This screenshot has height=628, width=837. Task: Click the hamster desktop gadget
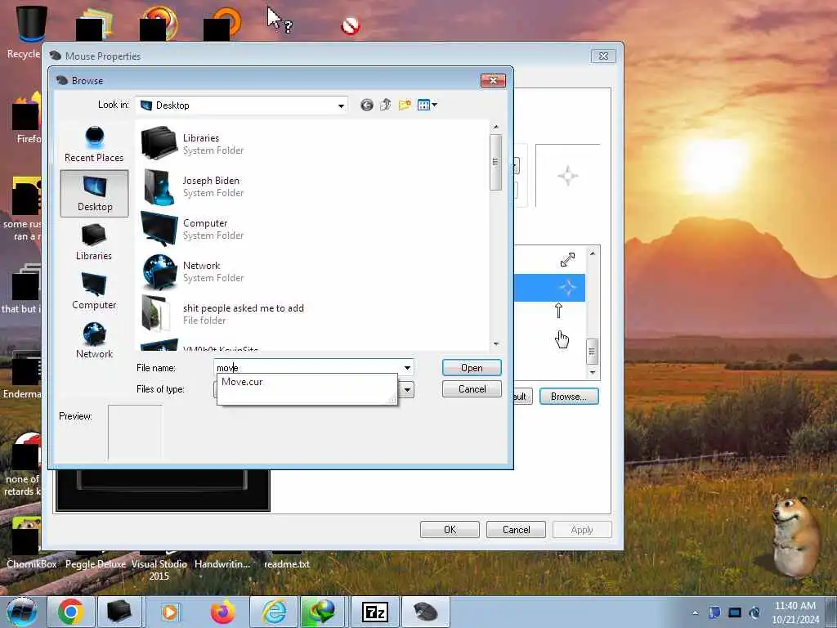(x=796, y=536)
